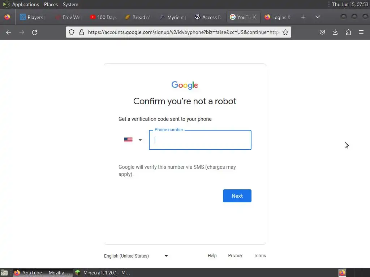Bookmark this page with the star

285,32
